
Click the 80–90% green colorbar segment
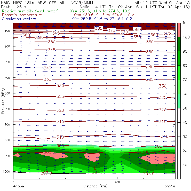click(179, 58)
